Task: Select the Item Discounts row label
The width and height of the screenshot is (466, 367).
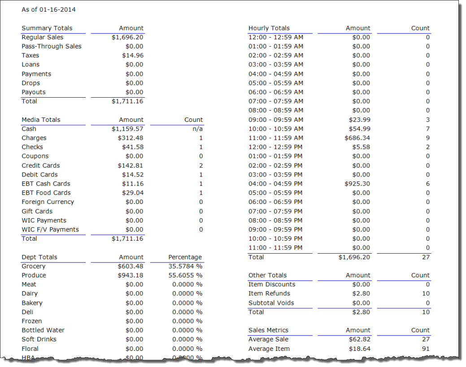Action: (272, 285)
